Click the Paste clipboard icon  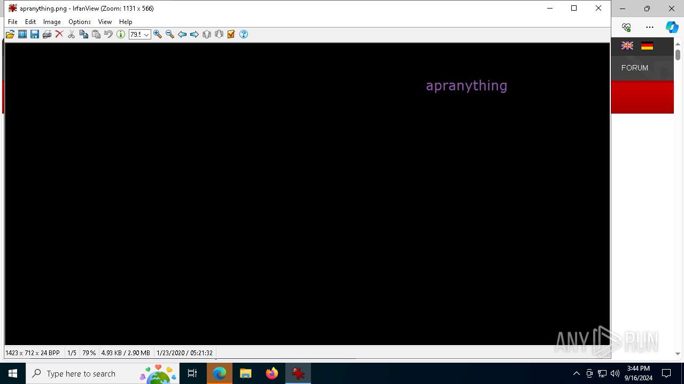pos(96,34)
